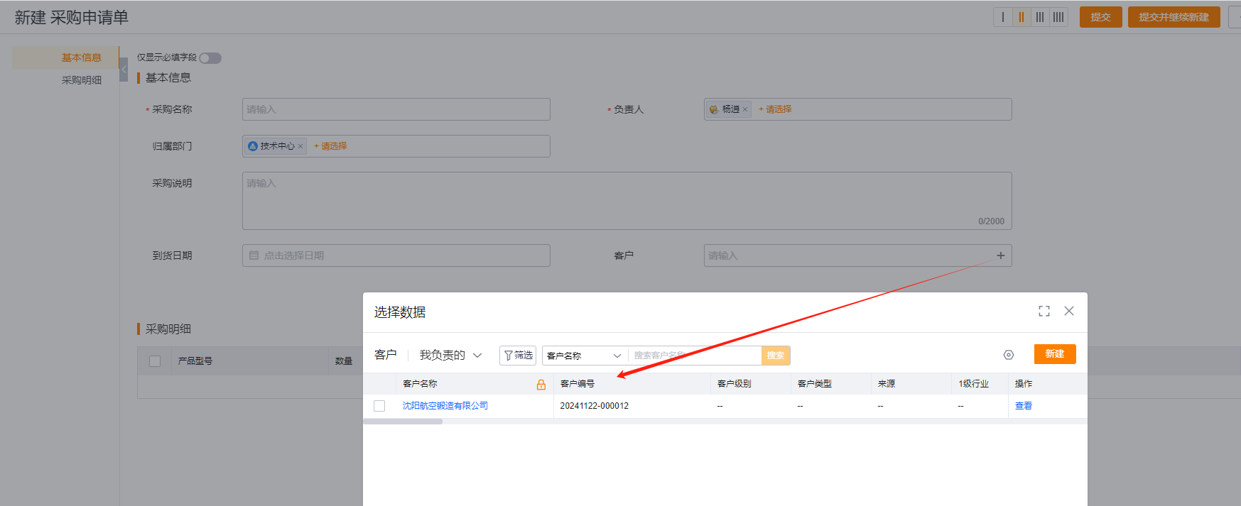The image size is (1241, 506).
Task: Open calendar icon in 到货日期 field
Action: coord(254,255)
